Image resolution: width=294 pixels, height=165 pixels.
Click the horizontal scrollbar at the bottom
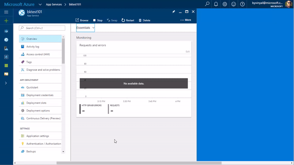[x=138, y=163]
